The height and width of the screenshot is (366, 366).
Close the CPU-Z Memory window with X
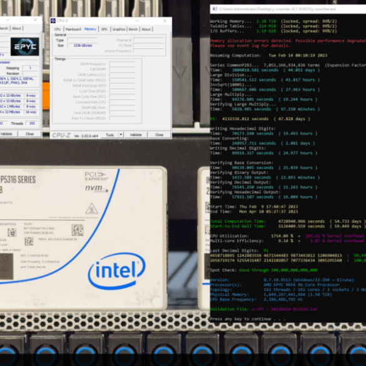pyautogui.click(x=165, y=21)
